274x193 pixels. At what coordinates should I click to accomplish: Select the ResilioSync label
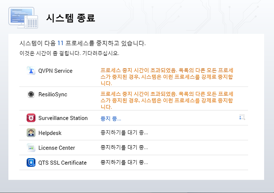(53, 94)
